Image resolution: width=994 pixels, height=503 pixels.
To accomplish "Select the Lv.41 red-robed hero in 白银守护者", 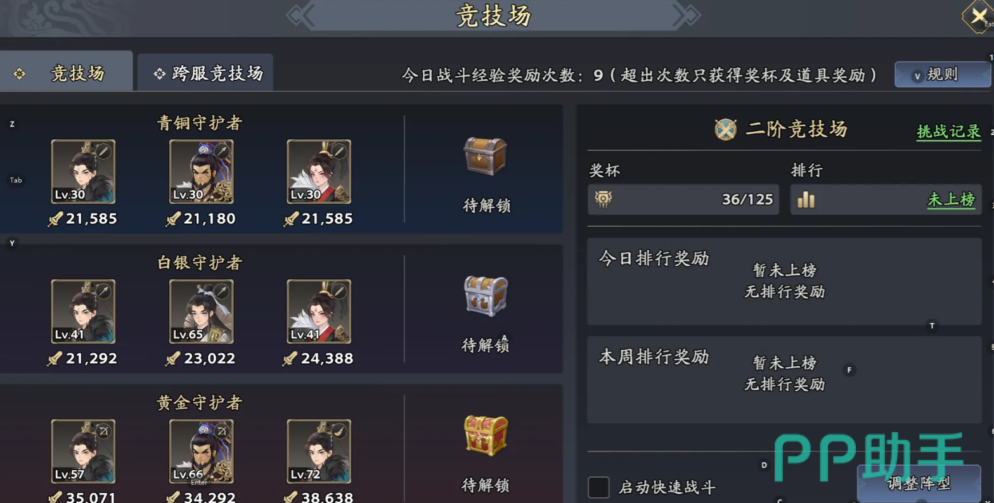I will 319,312.
